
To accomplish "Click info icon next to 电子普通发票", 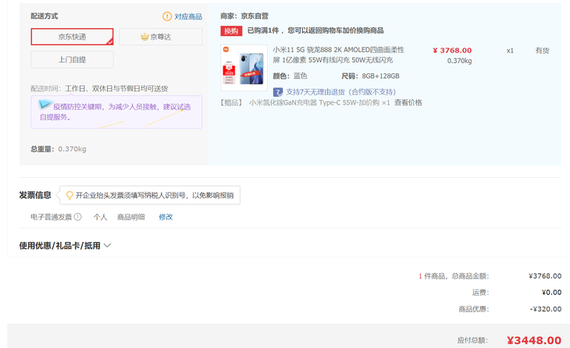I will click(77, 217).
